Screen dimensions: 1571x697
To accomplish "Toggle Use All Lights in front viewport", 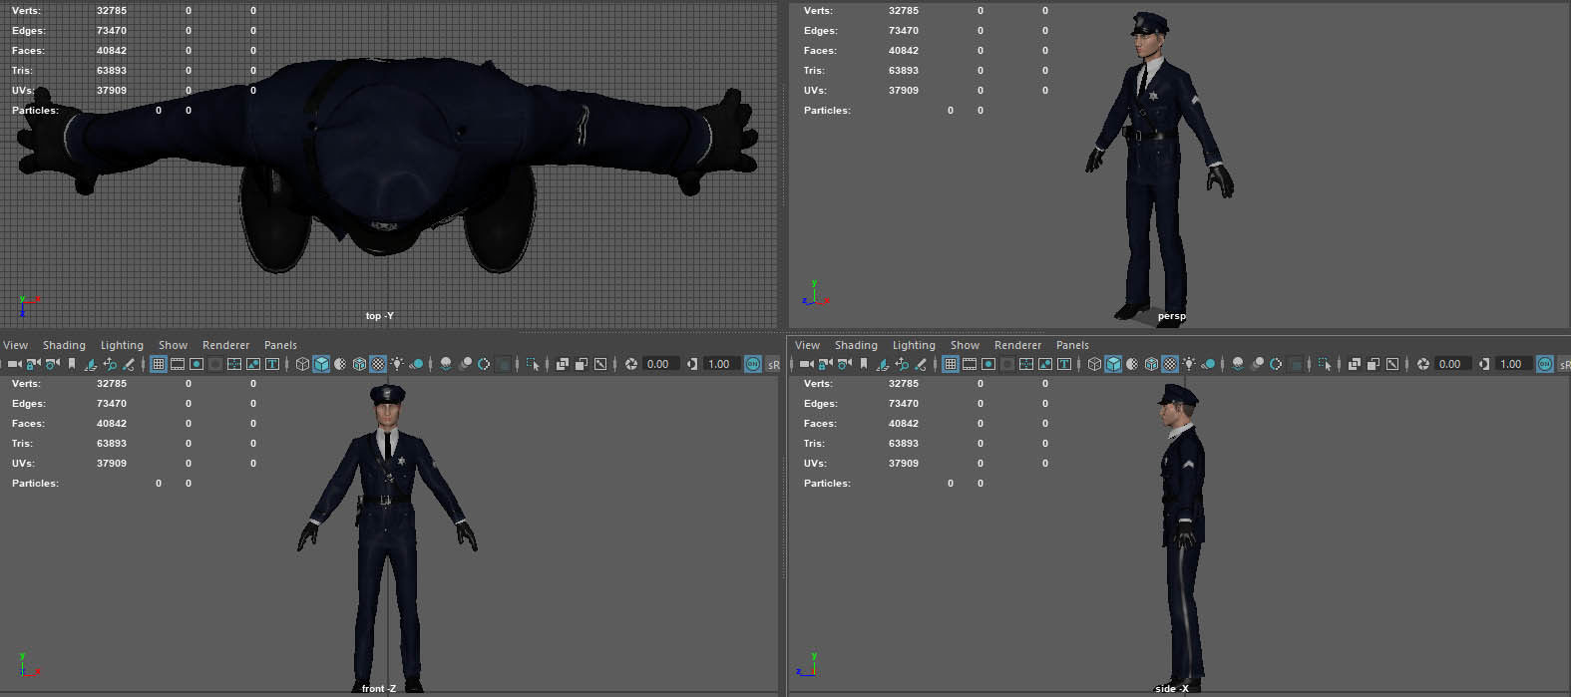I will coord(397,364).
